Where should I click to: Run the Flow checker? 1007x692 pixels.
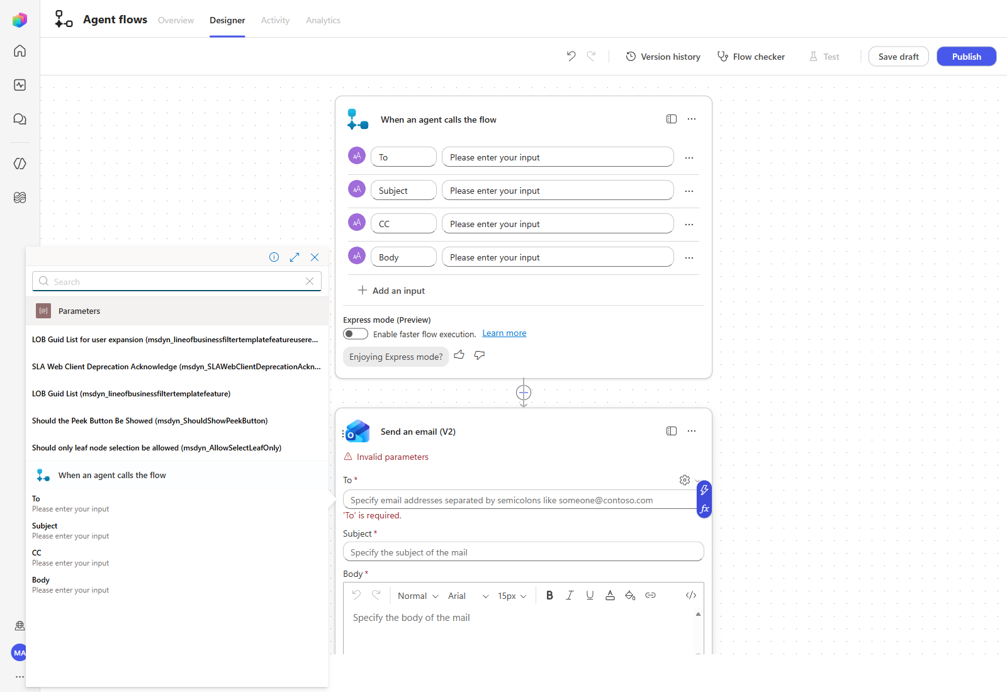tap(751, 57)
